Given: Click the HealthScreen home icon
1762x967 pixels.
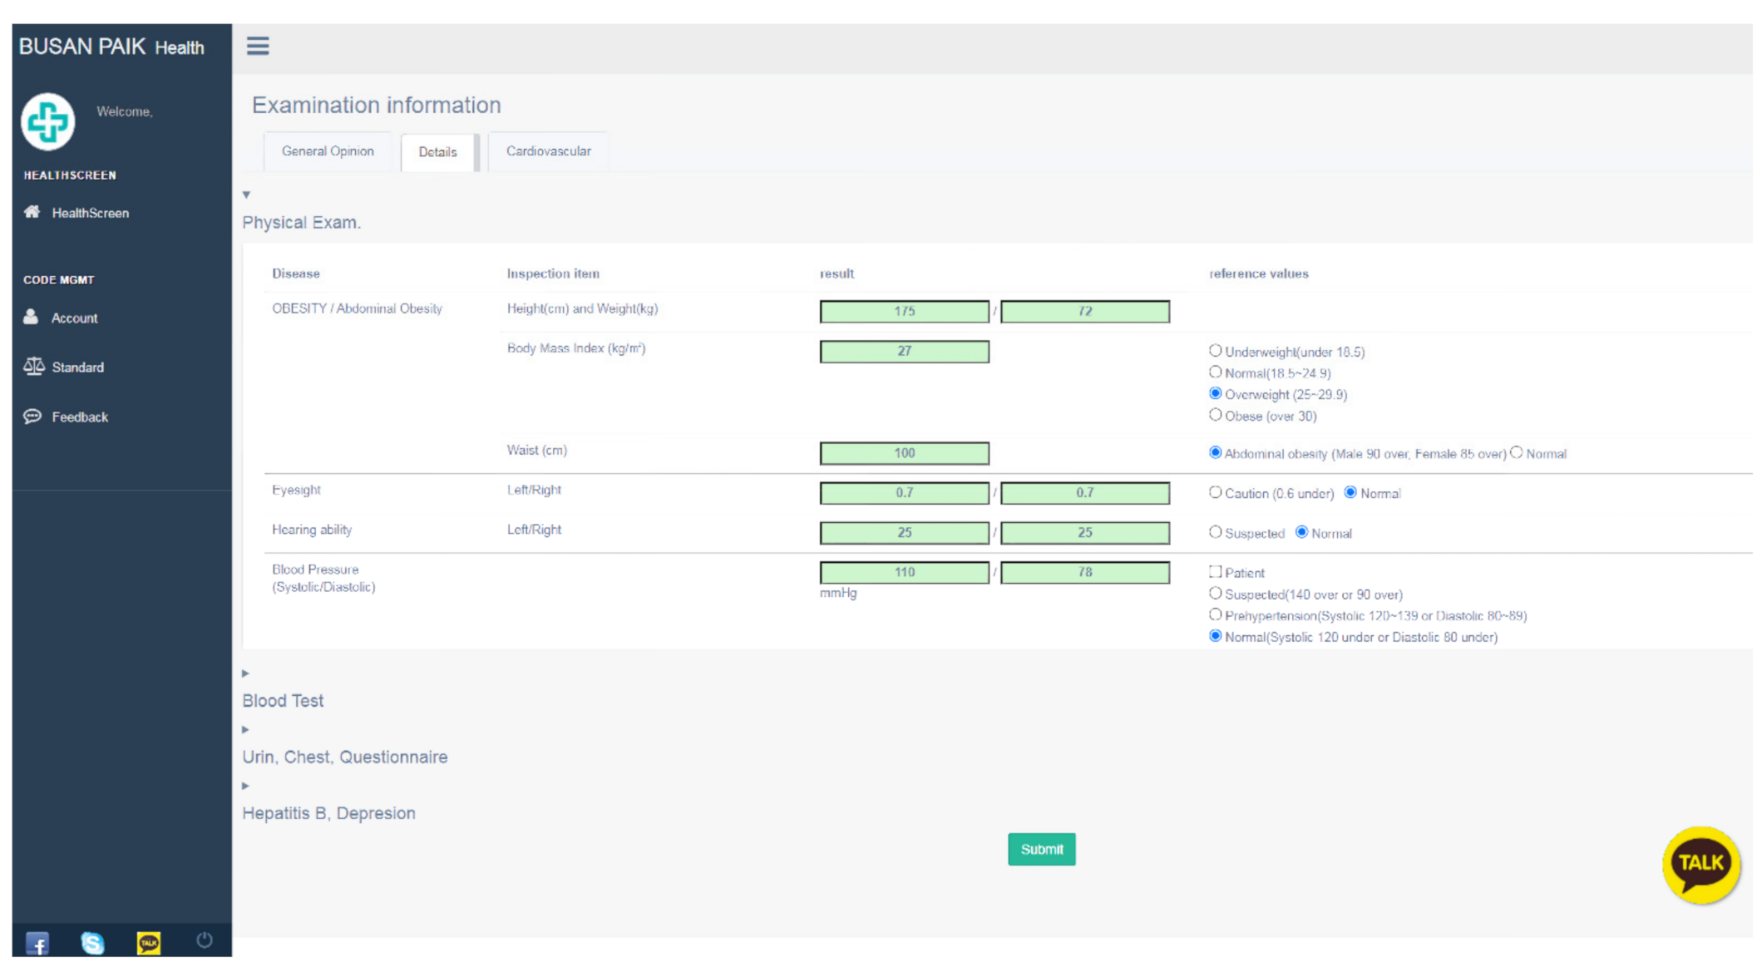Looking at the screenshot, I should (x=32, y=212).
